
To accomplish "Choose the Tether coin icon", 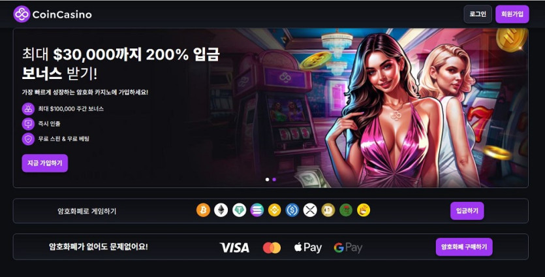I will 239,210.
